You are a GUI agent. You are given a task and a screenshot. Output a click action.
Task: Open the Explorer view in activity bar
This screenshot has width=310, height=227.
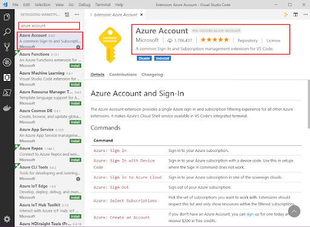pyautogui.click(x=7, y=17)
